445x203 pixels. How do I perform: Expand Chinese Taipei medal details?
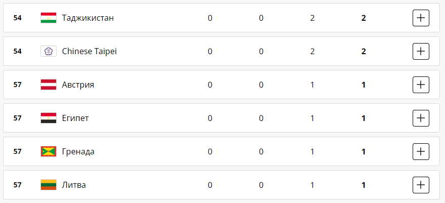coord(421,51)
